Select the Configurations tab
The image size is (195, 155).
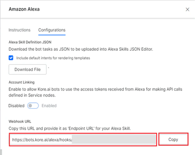pyautogui.click(x=52, y=30)
